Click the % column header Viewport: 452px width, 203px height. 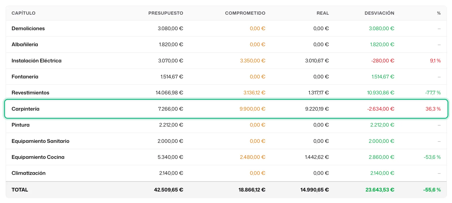(x=439, y=13)
